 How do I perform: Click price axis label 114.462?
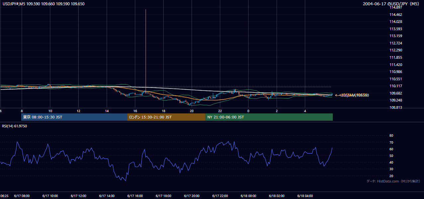click(x=395, y=15)
